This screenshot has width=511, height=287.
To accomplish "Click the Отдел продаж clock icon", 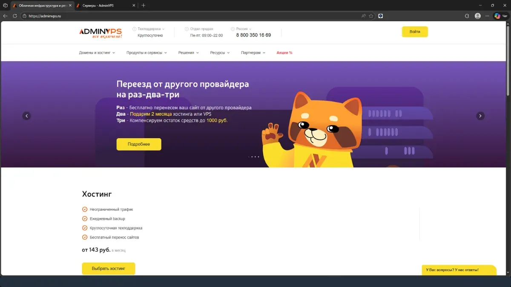I will point(187,29).
